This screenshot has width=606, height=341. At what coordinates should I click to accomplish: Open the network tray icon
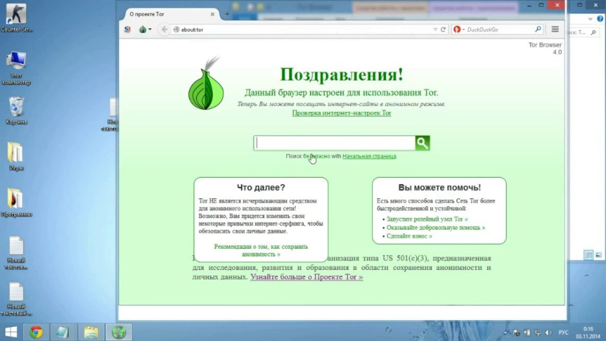pyautogui.click(x=538, y=332)
